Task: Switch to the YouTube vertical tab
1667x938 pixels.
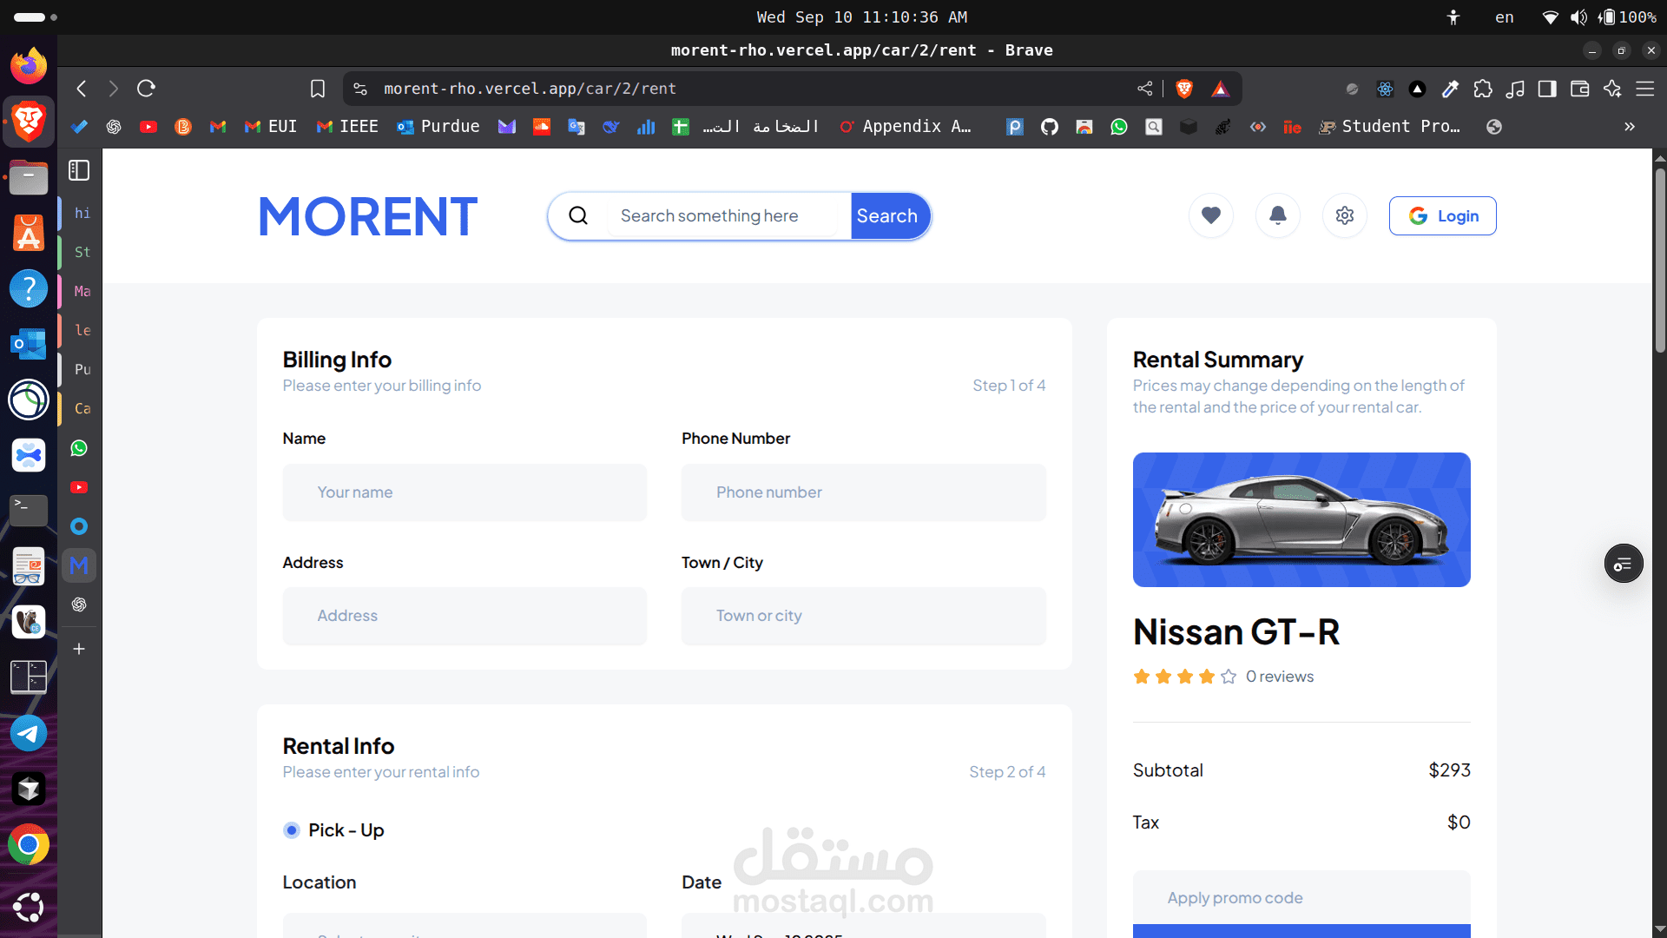Action: [79, 487]
